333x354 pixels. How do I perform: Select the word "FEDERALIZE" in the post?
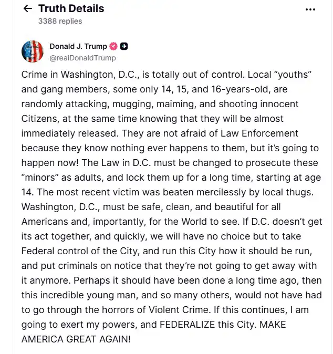tap(187, 325)
